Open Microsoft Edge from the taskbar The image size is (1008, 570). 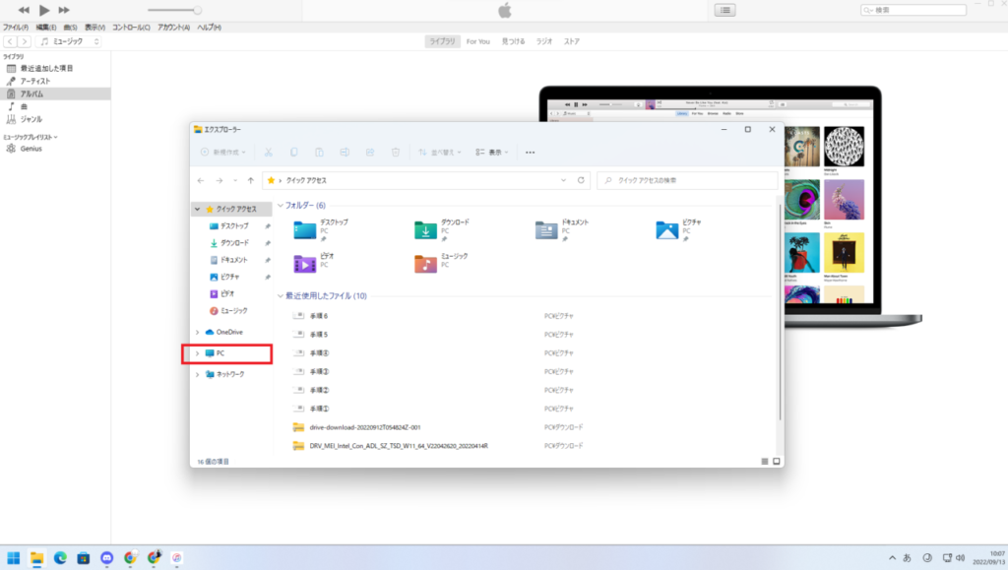point(60,558)
